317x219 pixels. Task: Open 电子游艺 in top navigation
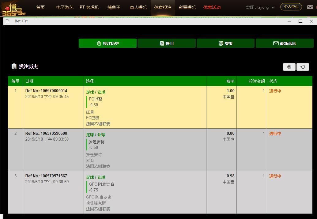coord(65,7)
